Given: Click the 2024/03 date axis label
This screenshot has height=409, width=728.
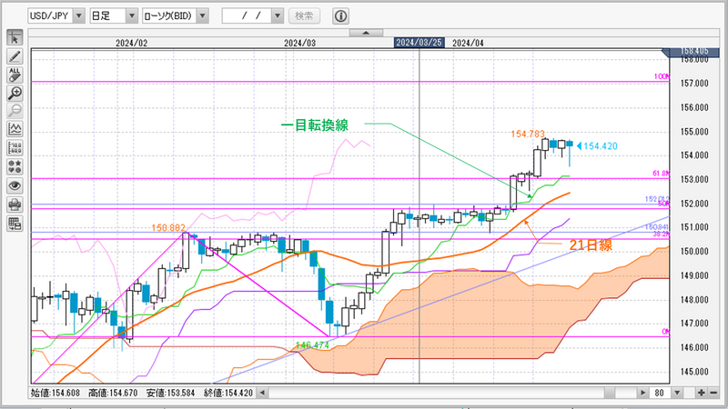Looking at the screenshot, I should (x=300, y=43).
